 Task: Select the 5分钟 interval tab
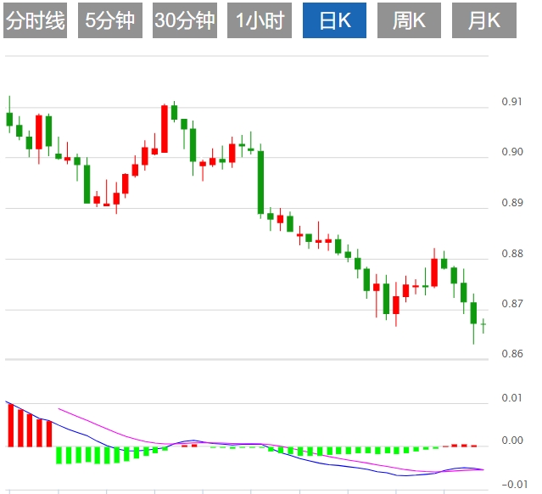coord(110,20)
